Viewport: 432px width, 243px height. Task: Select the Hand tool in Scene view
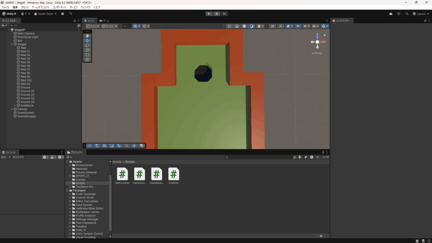87,36
